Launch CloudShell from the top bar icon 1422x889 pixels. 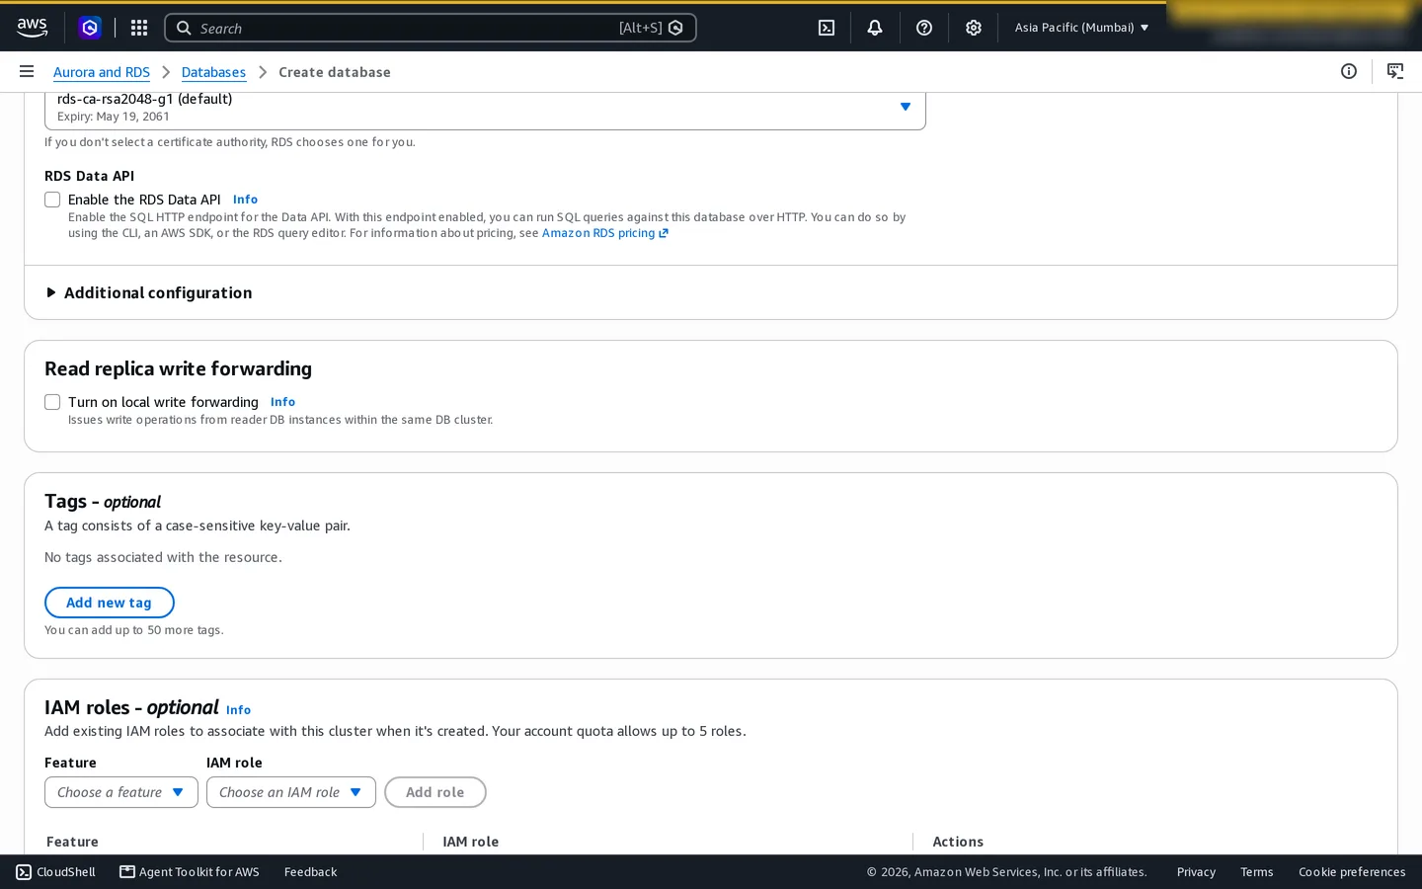827,28
